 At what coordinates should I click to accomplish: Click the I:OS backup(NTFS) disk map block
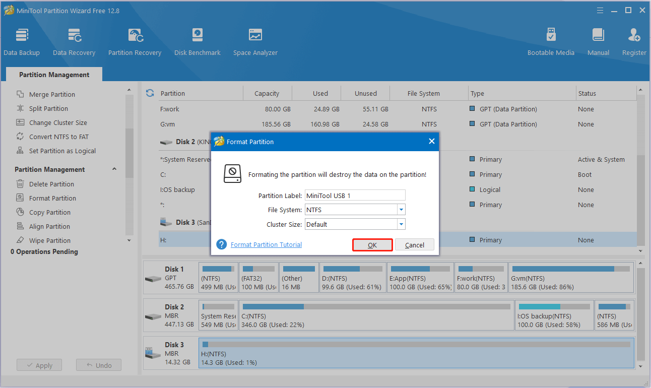(x=554, y=316)
